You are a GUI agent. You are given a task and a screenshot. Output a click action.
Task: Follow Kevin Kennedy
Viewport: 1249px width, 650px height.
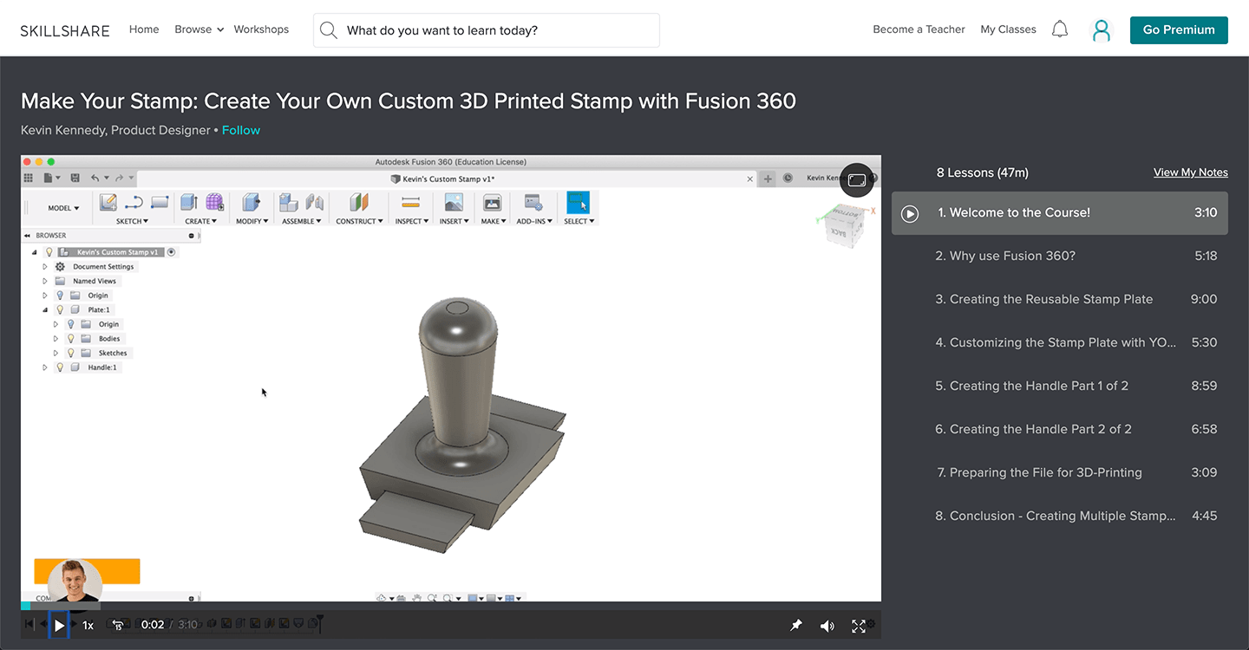241,130
